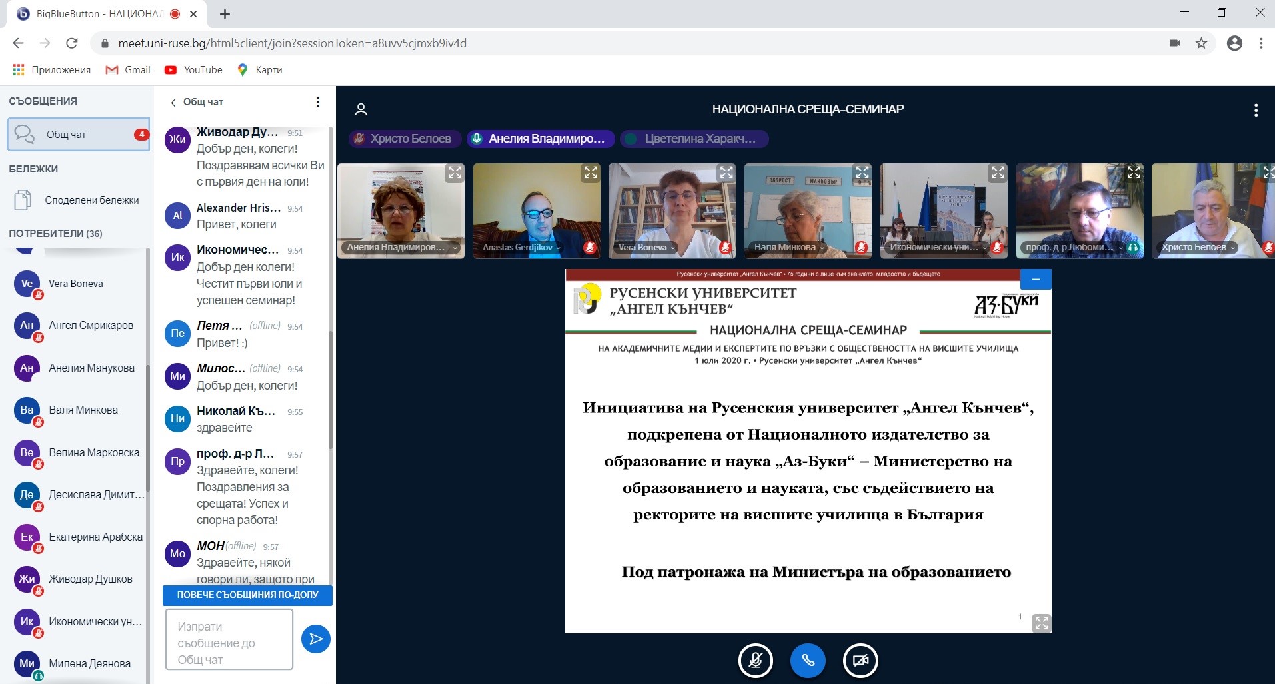The image size is (1275, 684).
Task: Open Chrome three-dot menu
Action: click(1261, 43)
